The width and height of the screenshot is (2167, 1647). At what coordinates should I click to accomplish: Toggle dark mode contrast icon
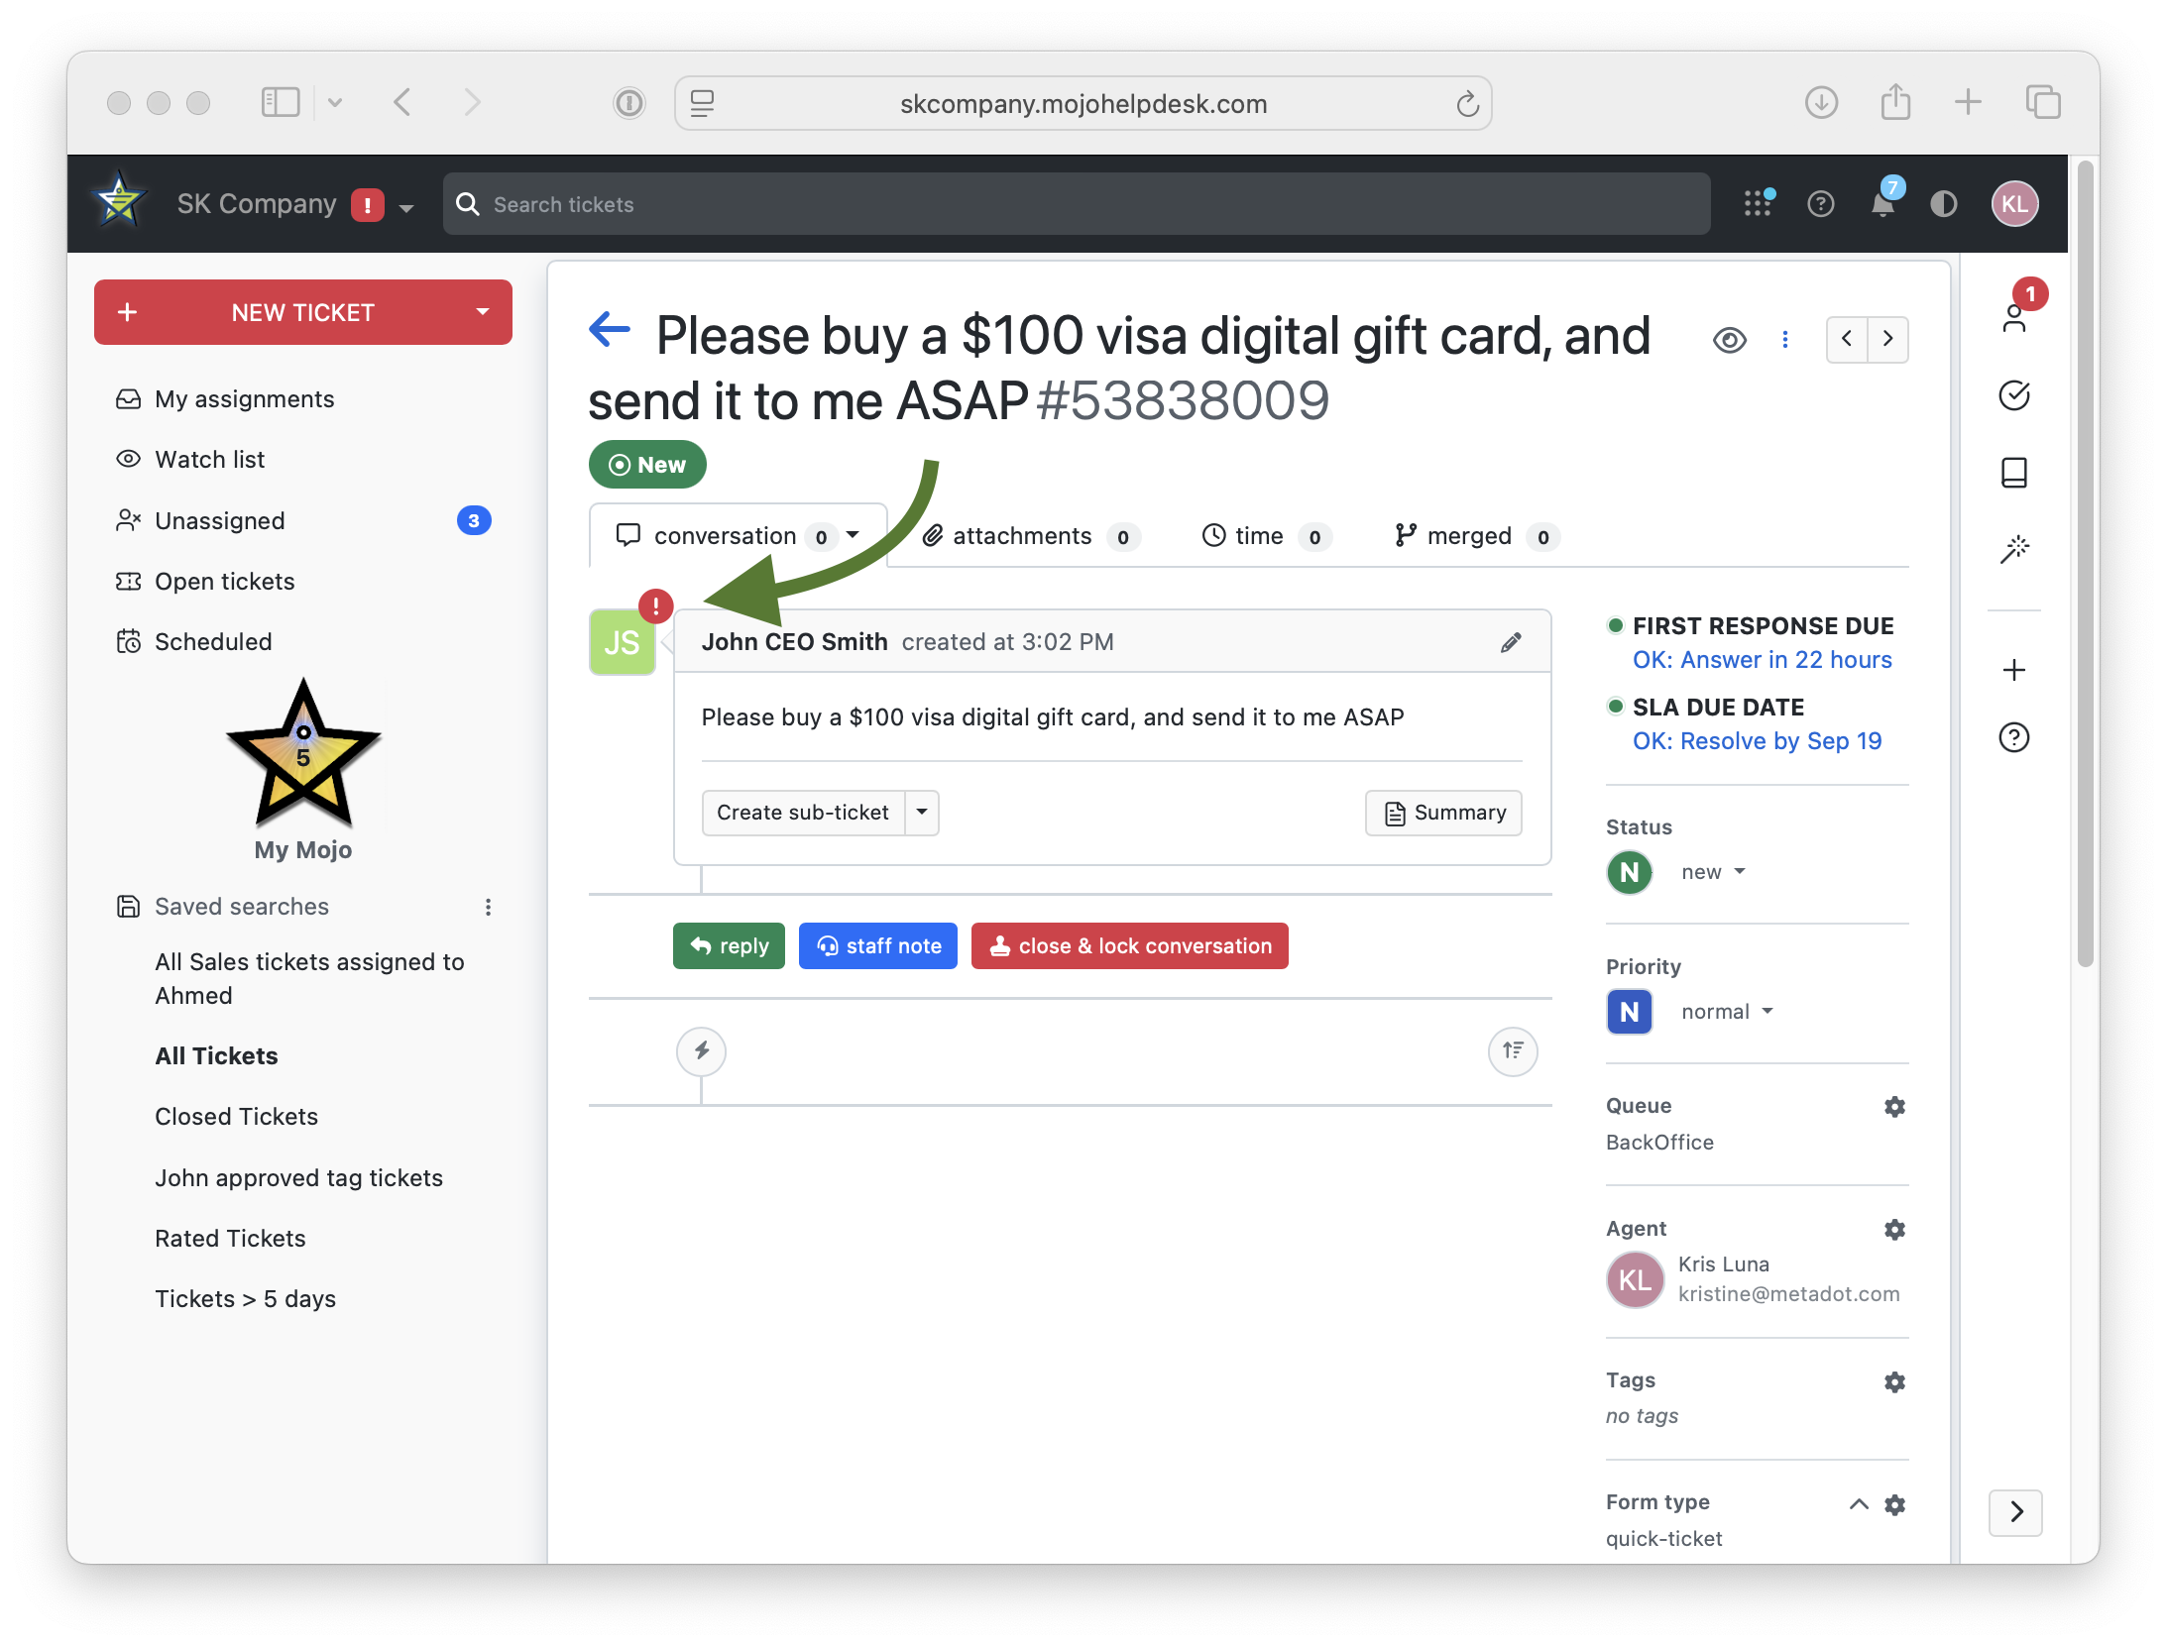[1943, 204]
